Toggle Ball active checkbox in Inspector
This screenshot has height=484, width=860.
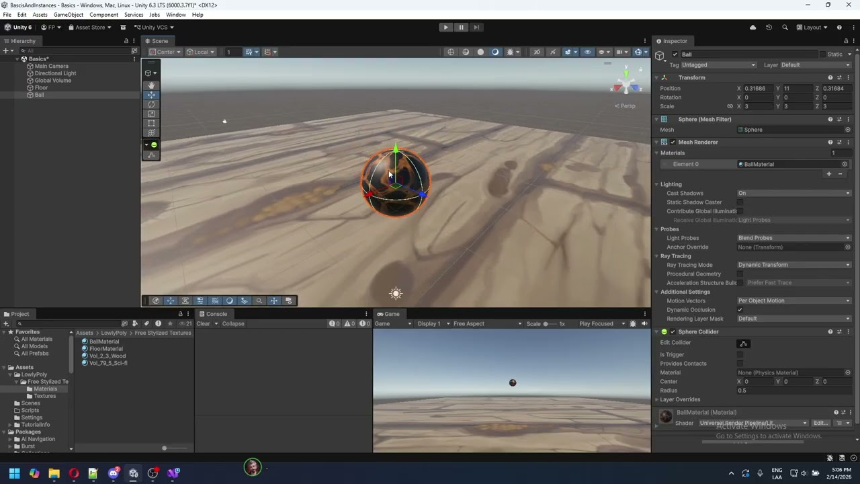(x=675, y=54)
